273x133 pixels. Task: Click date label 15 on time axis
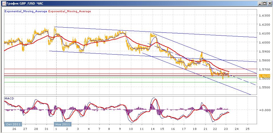point(162,129)
